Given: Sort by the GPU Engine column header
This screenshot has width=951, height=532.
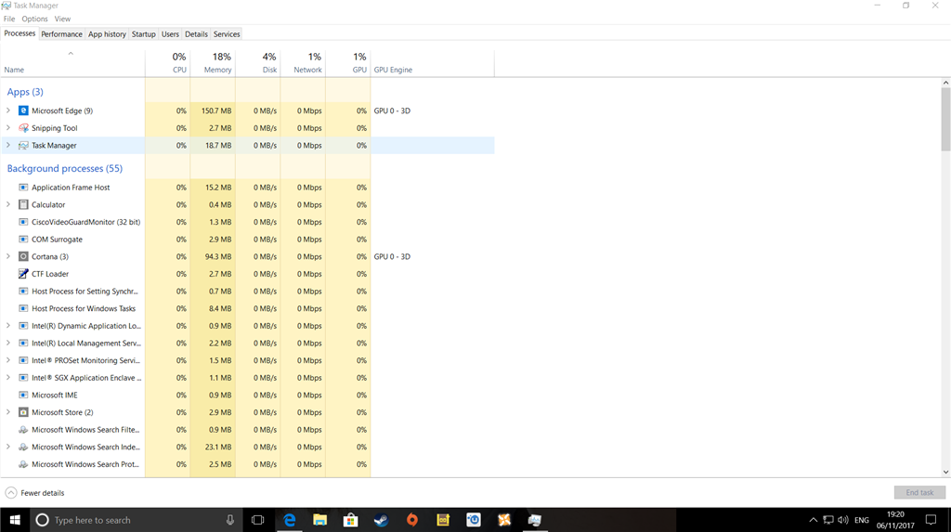Looking at the screenshot, I should (x=433, y=63).
